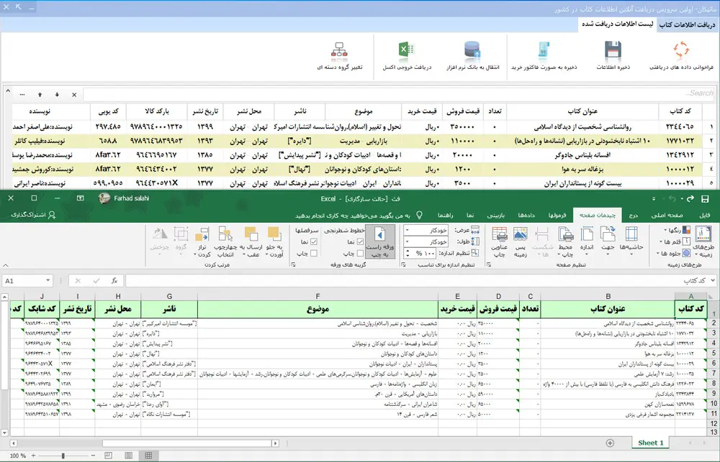Clear the search with the X icon in Matikan
Image resolution: width=720 pixels, height=462 pixels.
tap(74, 95)
